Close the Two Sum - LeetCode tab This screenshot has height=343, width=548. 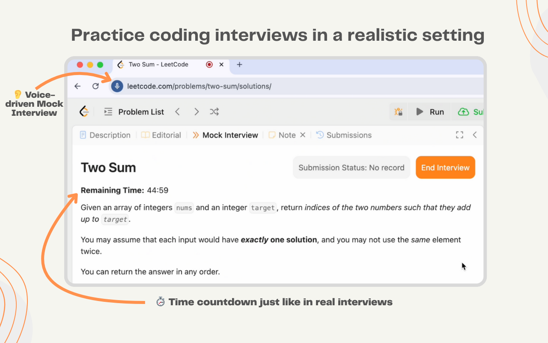pos(221,65)
